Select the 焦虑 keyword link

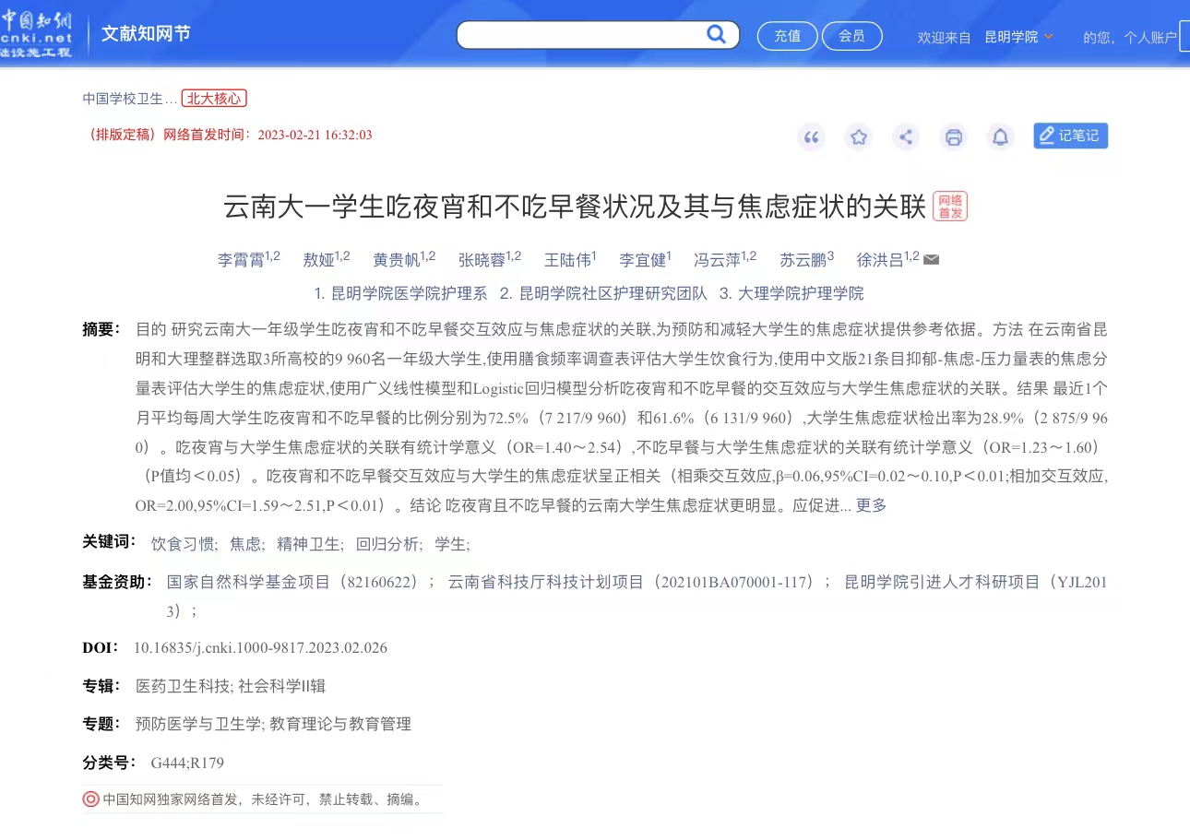(x=246, y=544)
